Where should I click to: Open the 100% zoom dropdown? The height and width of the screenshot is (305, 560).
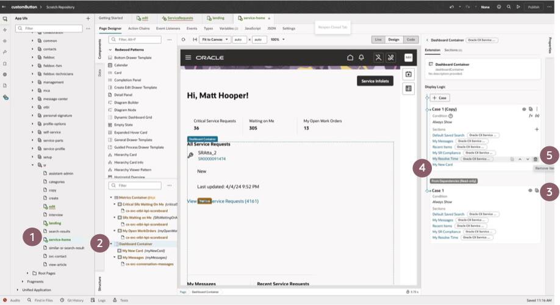[x=278, y=40]
